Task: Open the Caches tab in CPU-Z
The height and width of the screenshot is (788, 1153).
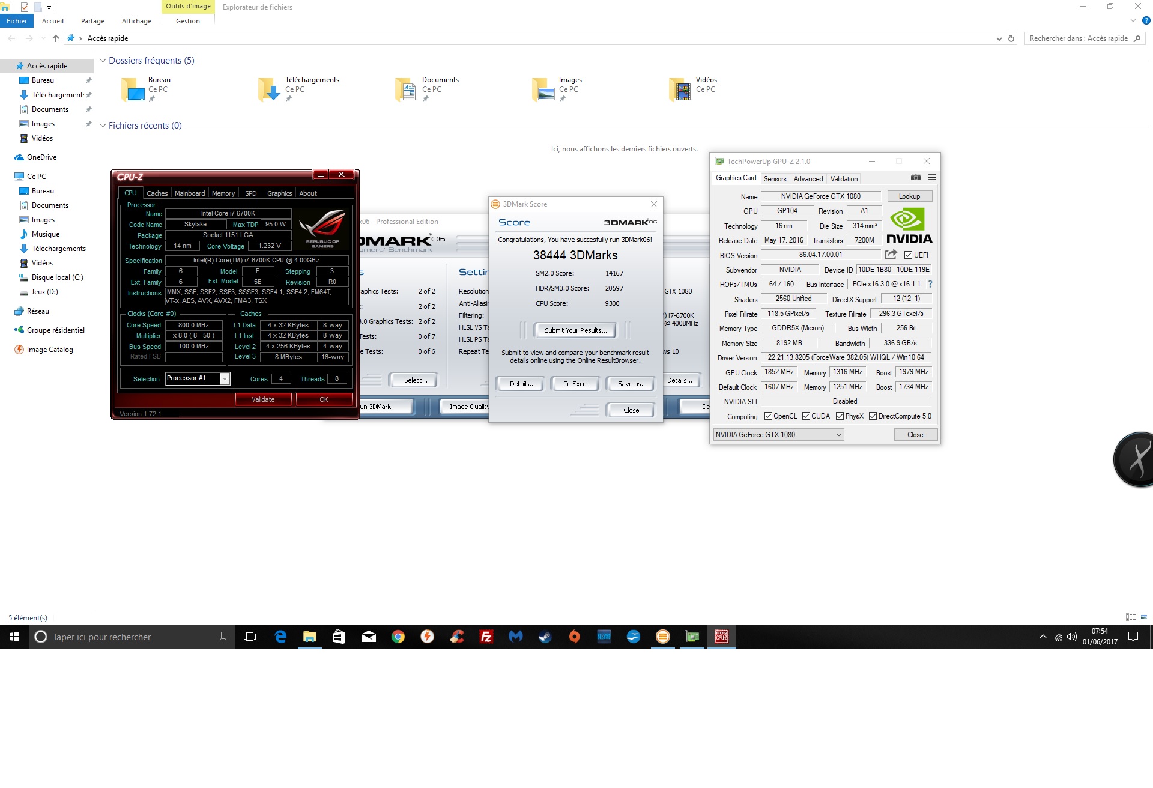Action: pyautogui.click(x=157, y=193)
